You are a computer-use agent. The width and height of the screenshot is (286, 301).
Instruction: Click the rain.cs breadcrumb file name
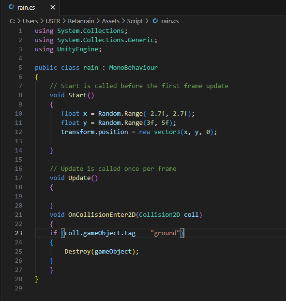[x=170, y=21]
